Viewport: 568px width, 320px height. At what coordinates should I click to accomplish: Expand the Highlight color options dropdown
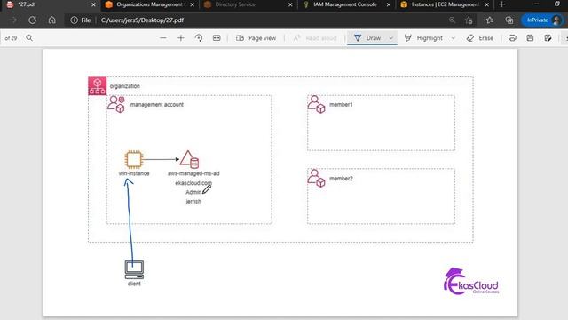coord(453,38)
